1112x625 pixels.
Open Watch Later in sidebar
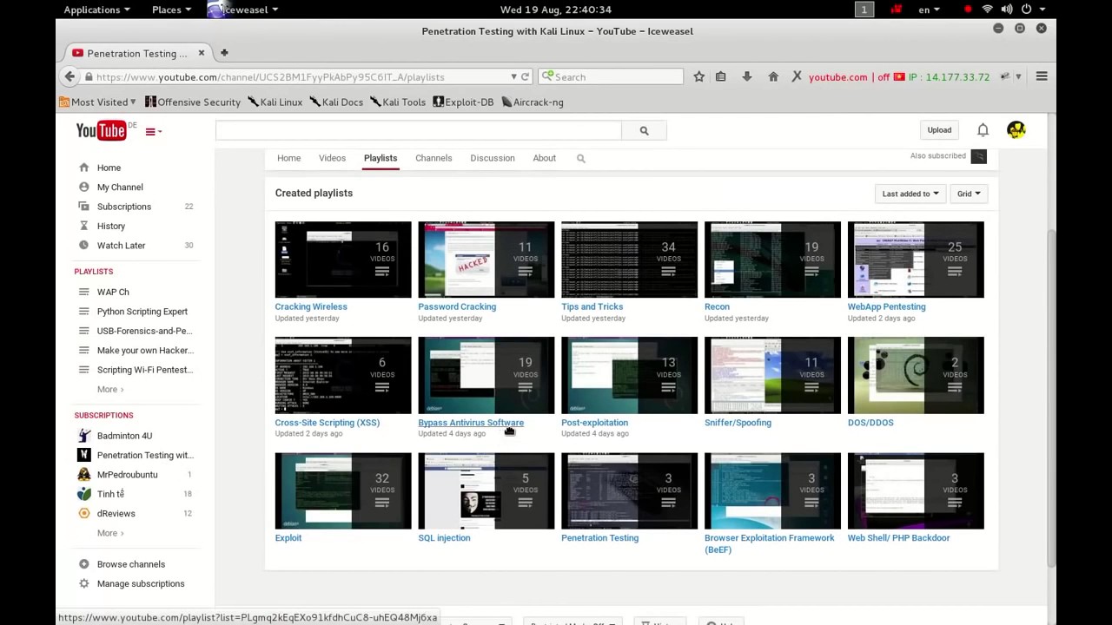(121, 246)
